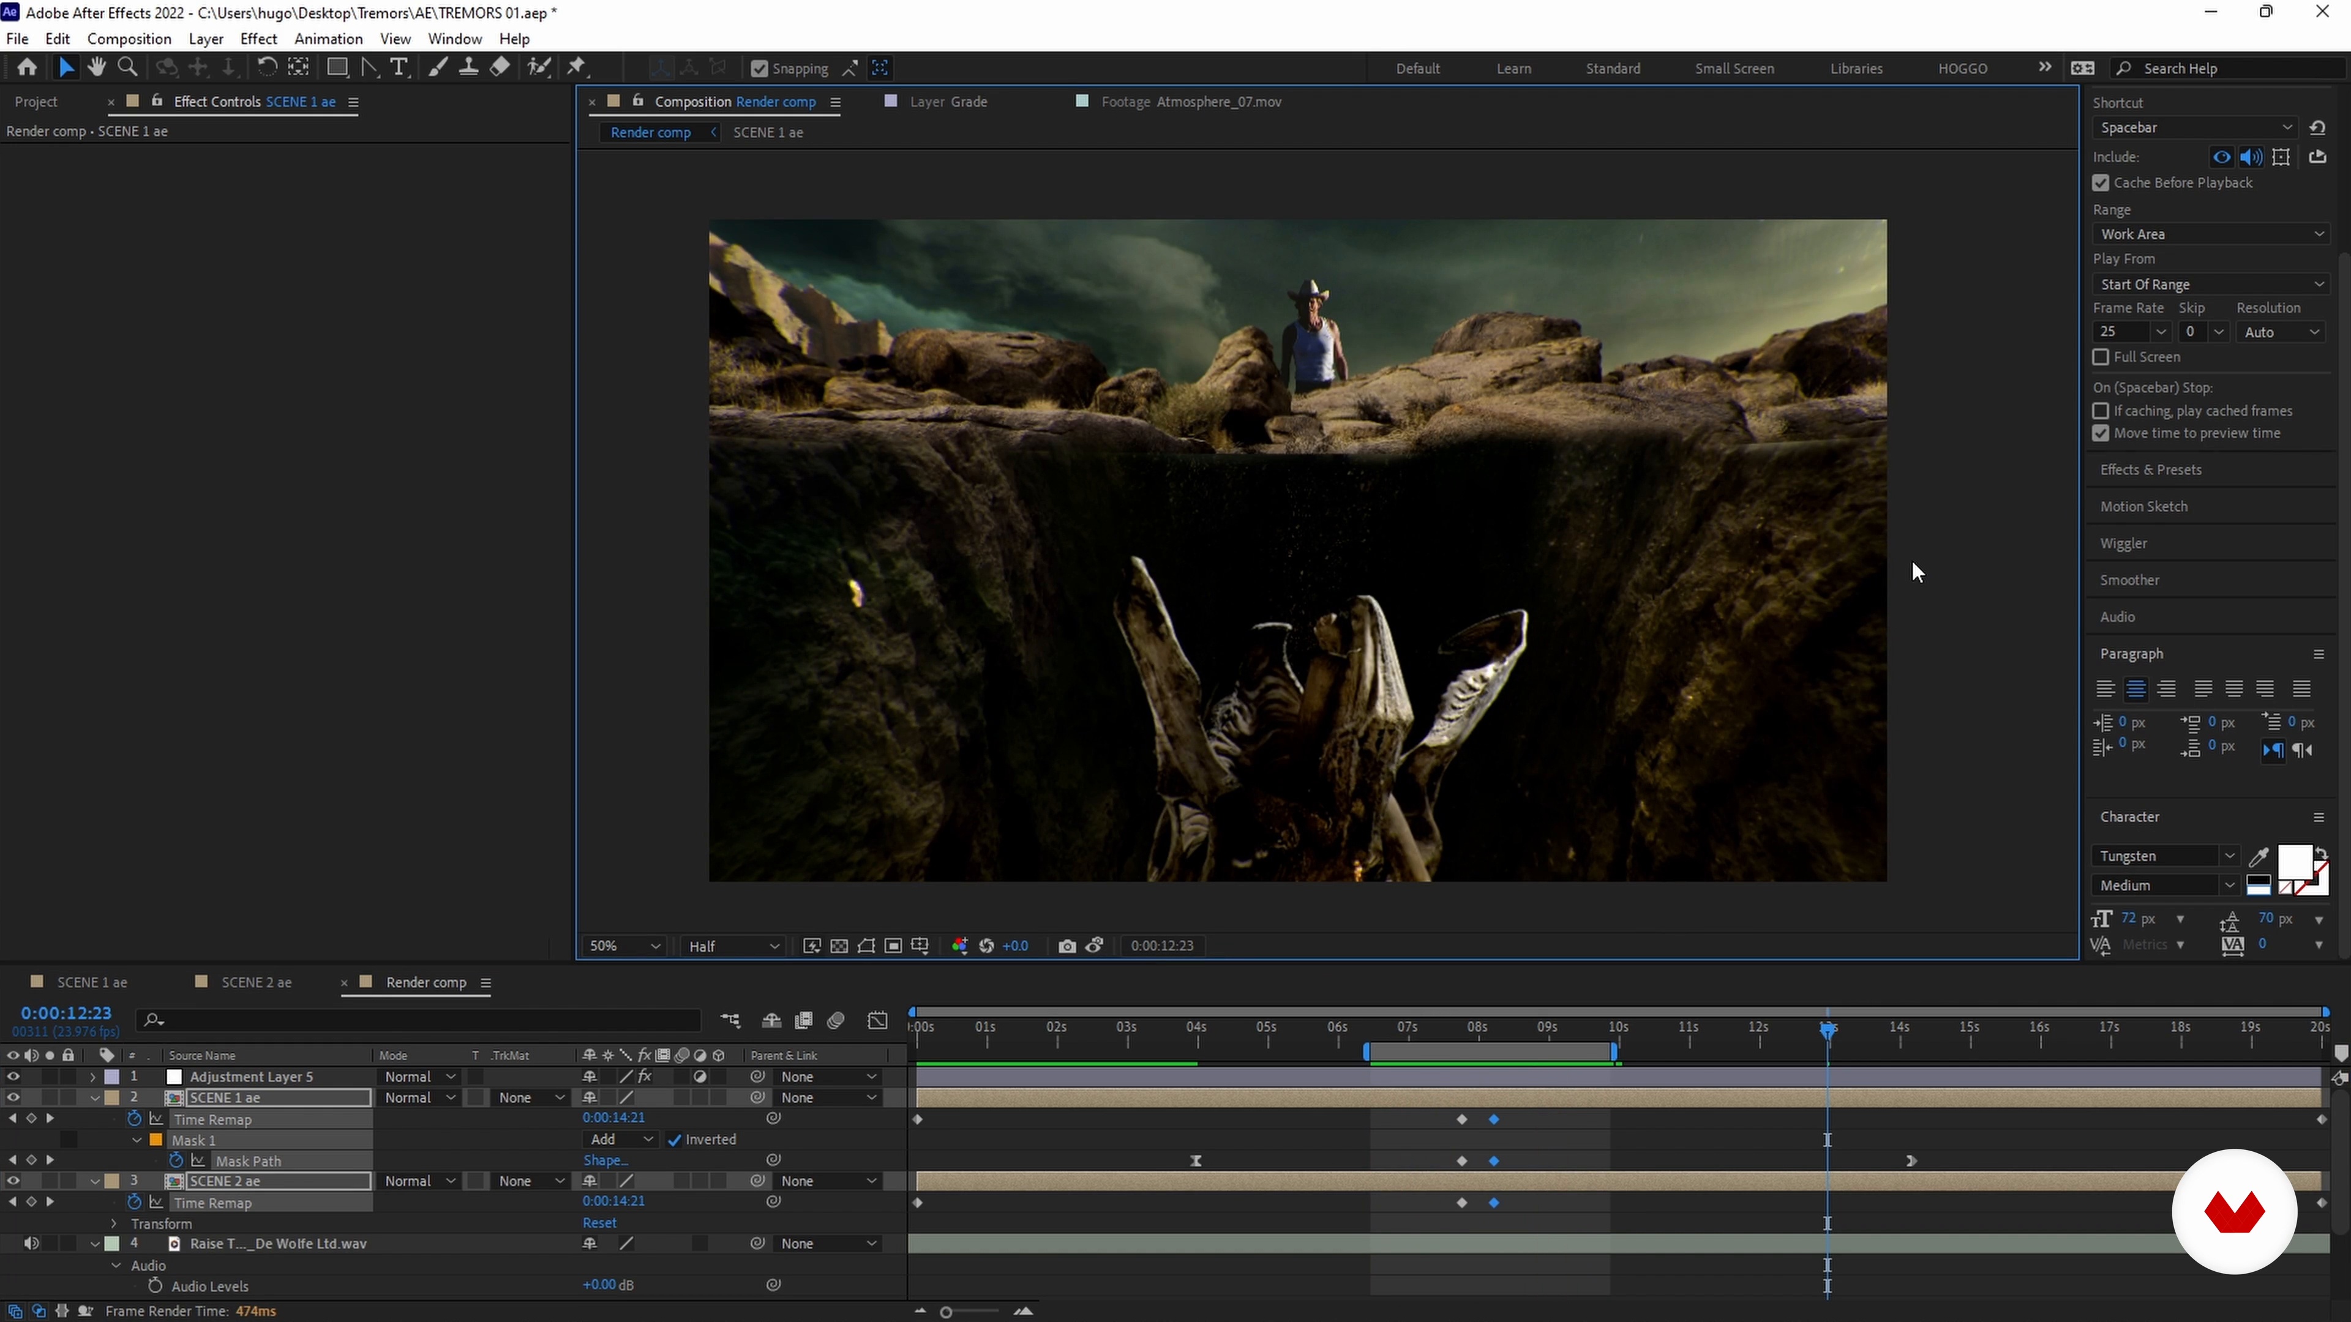Open the Composition menu
The width and height of the screenshot is (2351, 1322).
129,39
